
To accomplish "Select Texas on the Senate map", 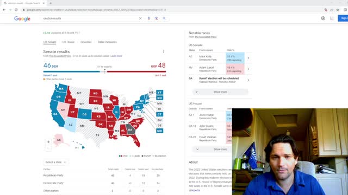I will click(97, 135).
